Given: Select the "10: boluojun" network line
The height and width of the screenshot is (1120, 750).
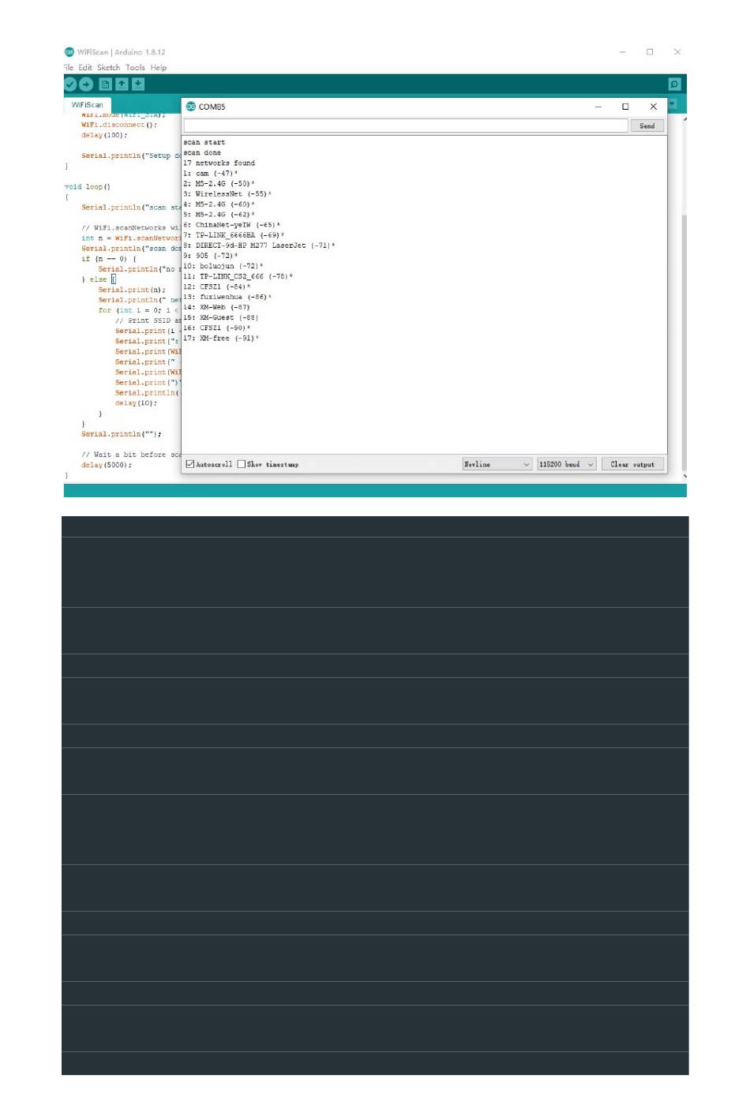Looking at the screenshot, I should 223,266.
